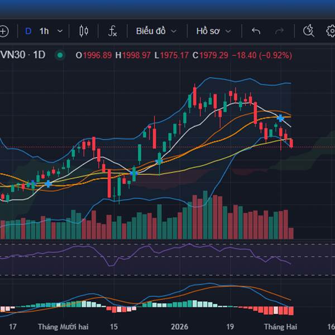The height and width of the screenshot is (335, 335).
Task: Select the D daily timeframe
Action: point(28,31)
